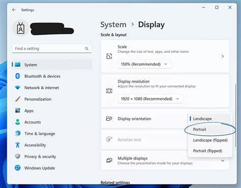Image resolution: width=241 pixels, height=188 pixels.
Task: Click the Display orientation label
Action: (x=134, y=118)
